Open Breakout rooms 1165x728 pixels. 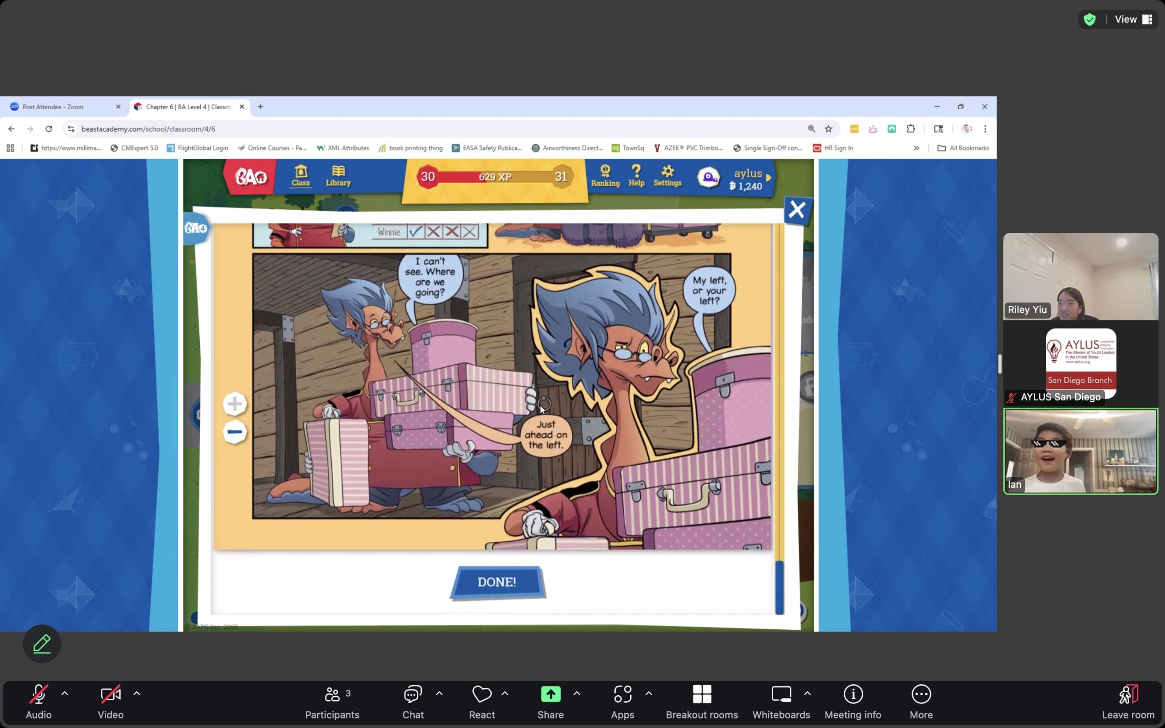click(701, 694)
